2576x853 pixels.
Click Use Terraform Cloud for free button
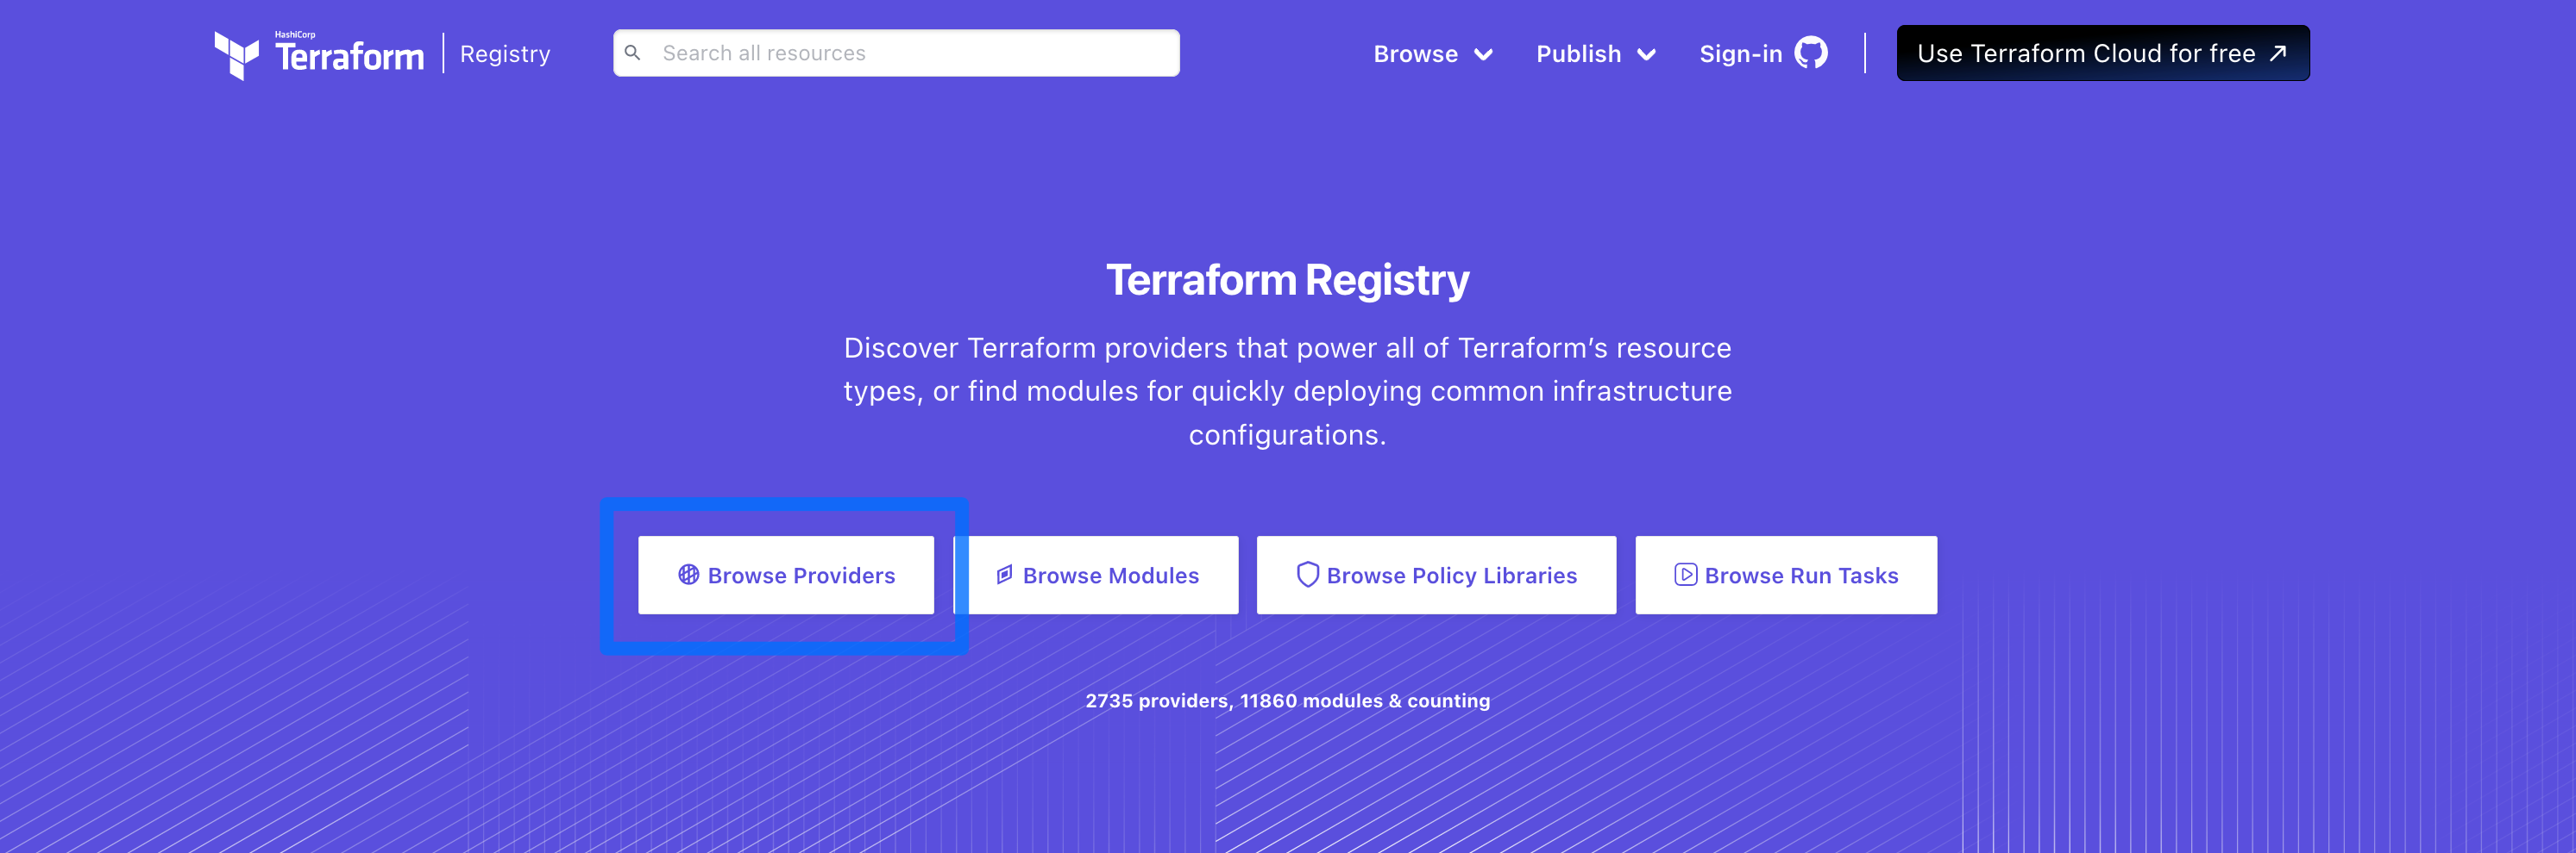pyautogui.click(x=2102, y=53)
